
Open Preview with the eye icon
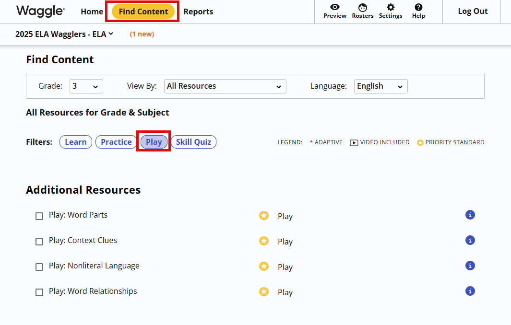(335, 12)
